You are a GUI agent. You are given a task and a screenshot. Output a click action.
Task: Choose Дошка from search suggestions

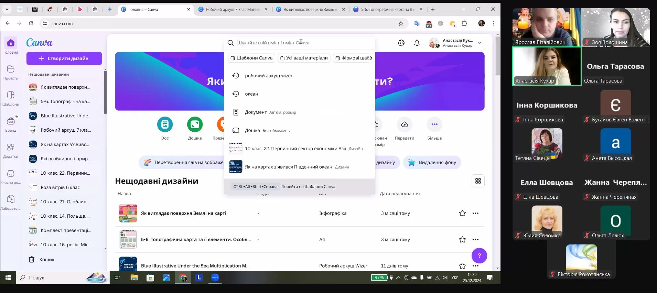point(300,130)
